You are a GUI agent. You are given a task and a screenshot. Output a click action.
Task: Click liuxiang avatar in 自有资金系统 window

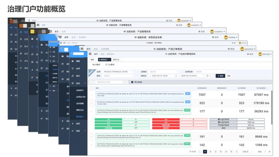(x=226, y=37)
